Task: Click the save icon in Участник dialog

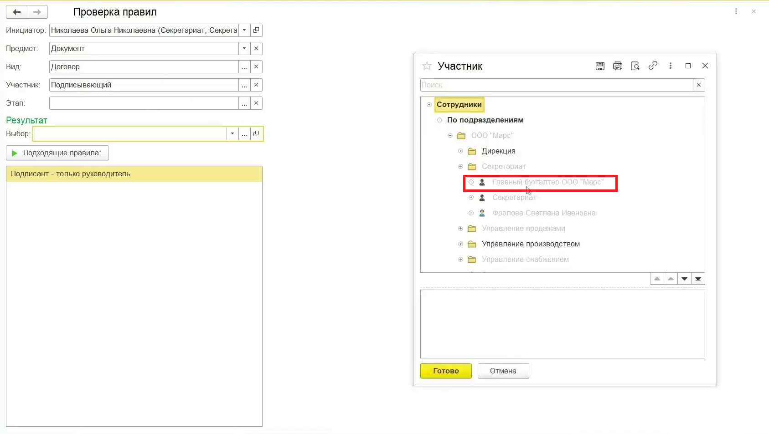Action: pos(600,66)
